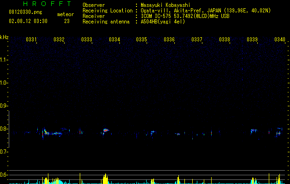Click the meteor echo cluster just before 0340
Screen dimensions: 290x184
point(279,132)
